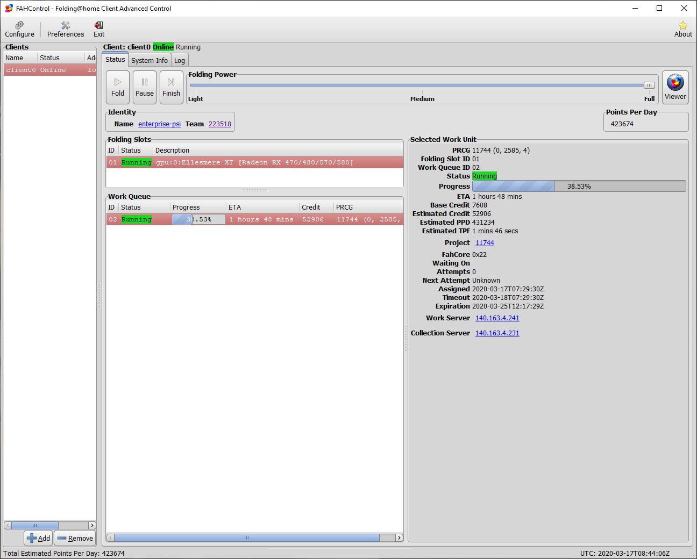Launch the Viewer
Image resolution: width=697 pixels, height=559 pixels.
tap(675, 87)
